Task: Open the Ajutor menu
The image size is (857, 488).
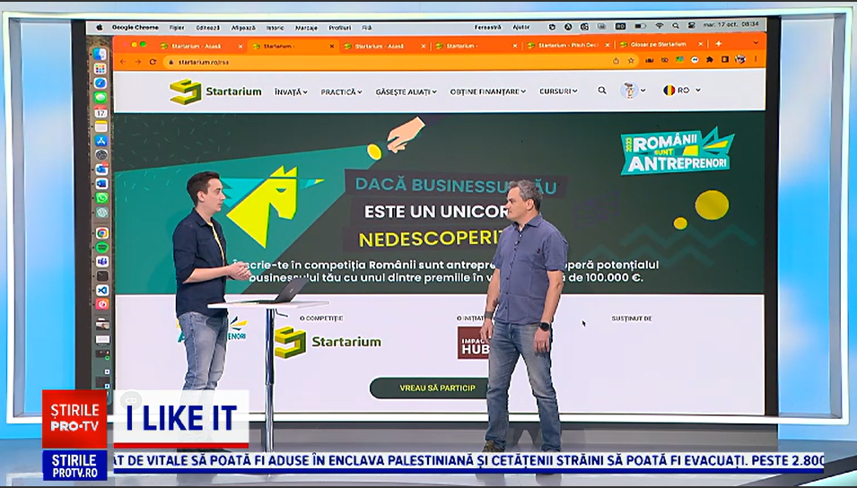Action: (x=520, y=27)
